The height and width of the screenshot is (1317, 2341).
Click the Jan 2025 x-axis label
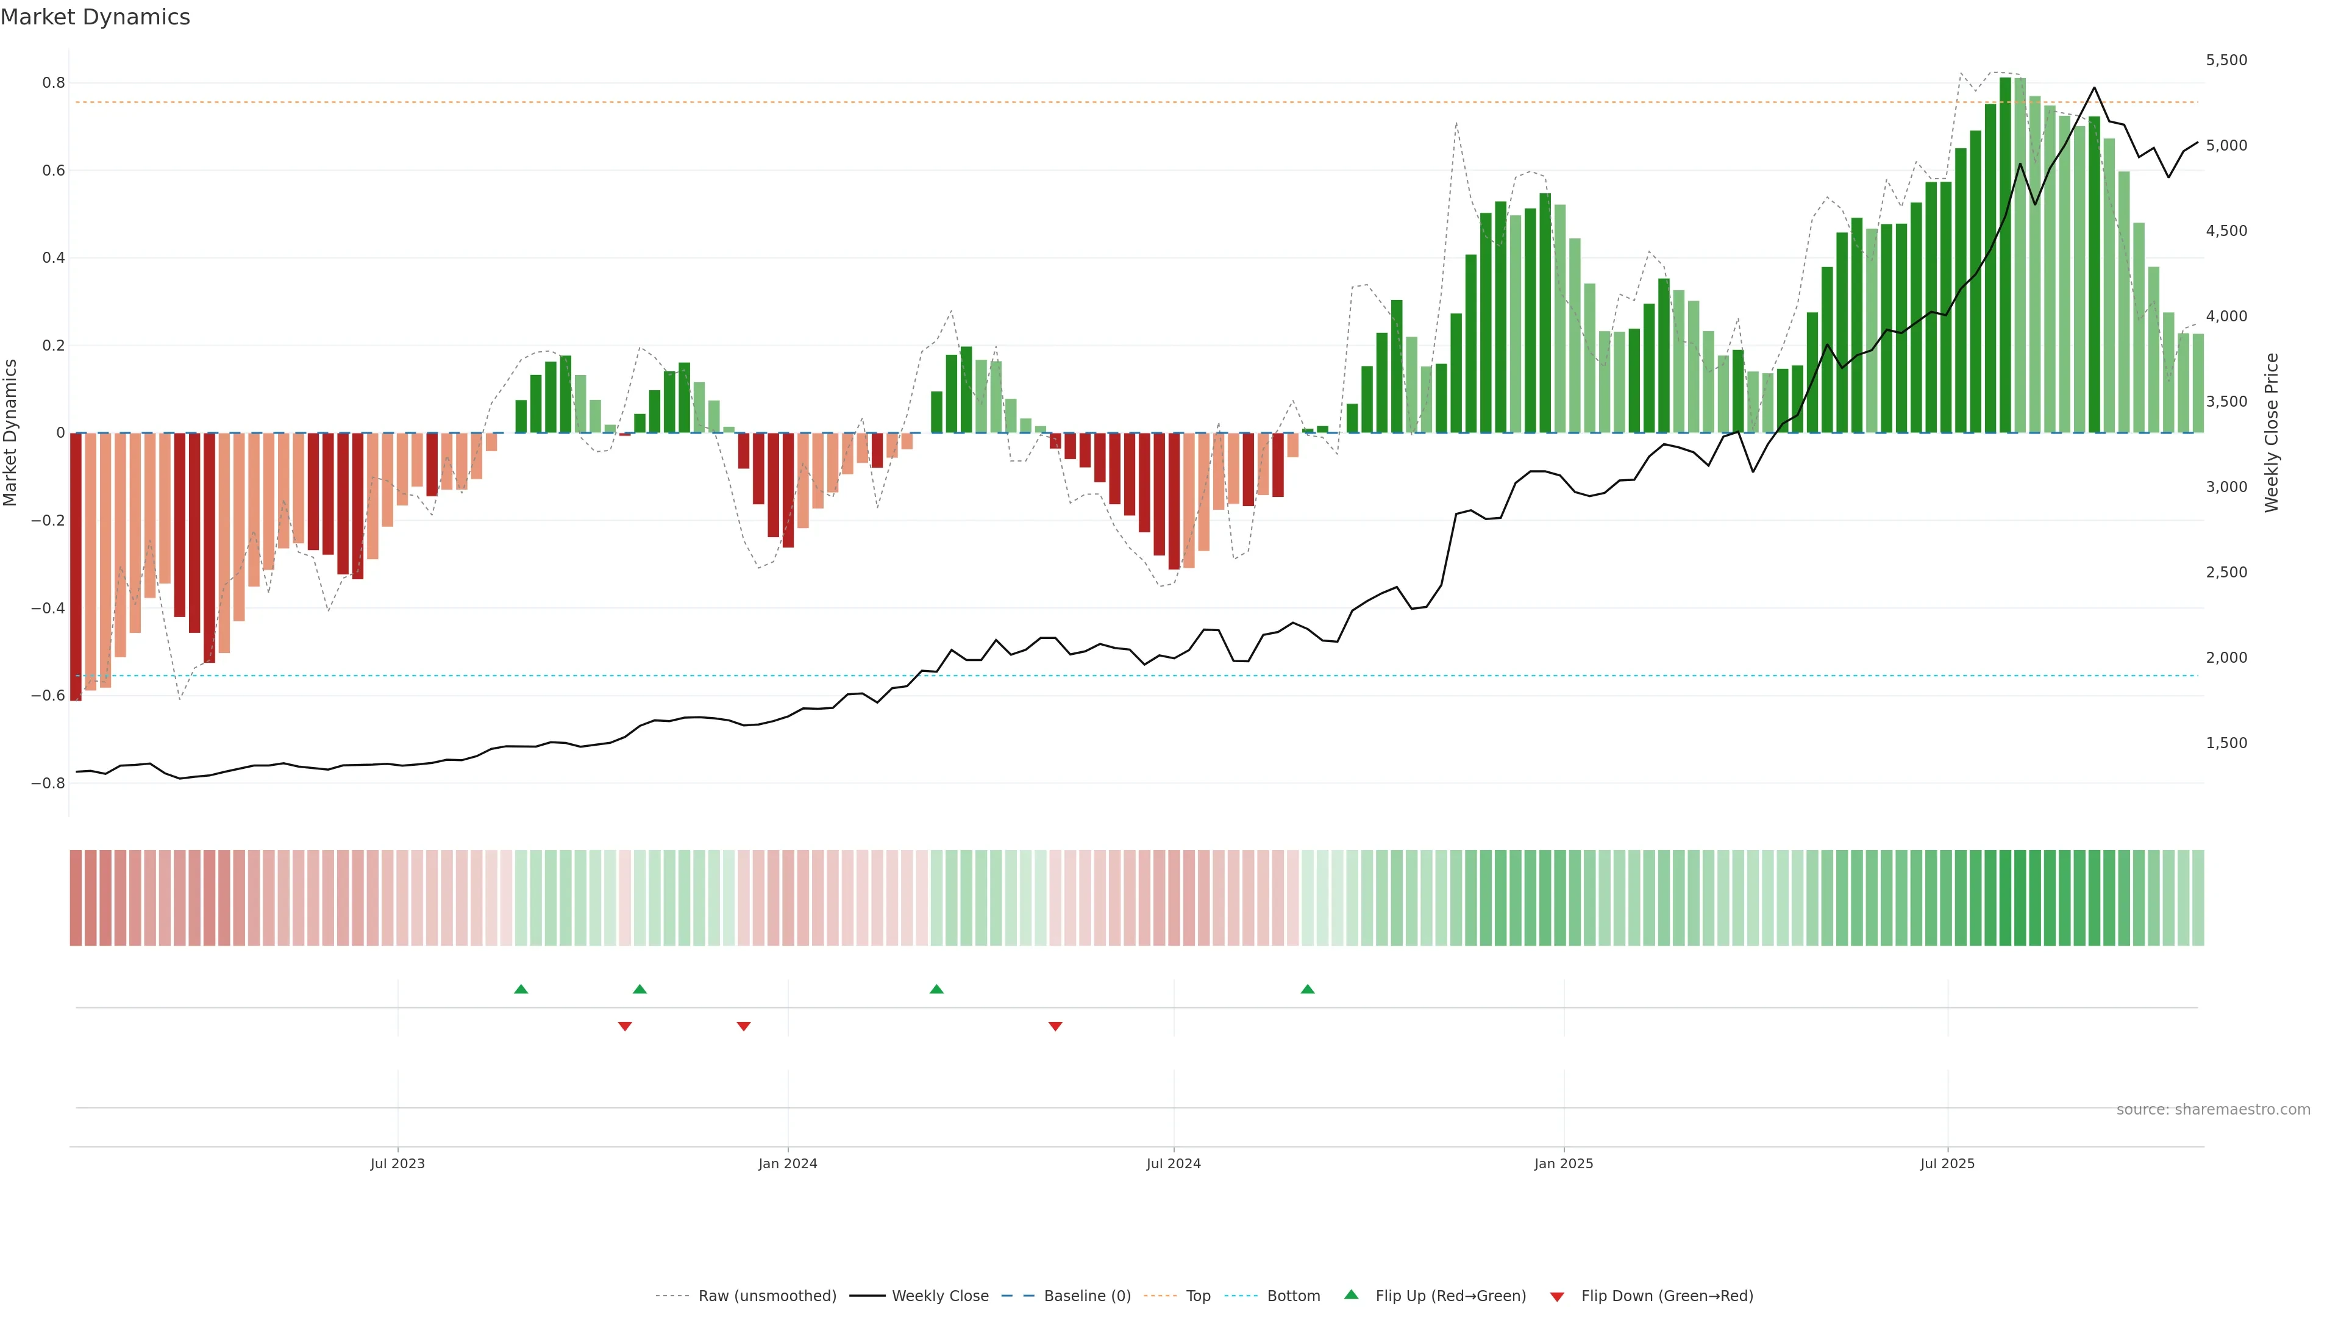(x=1563, y=1163)
